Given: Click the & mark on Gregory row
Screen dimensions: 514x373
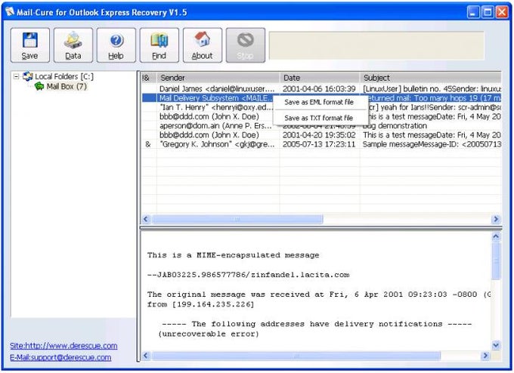Looking at the screenshot, I should click(148, 144).
